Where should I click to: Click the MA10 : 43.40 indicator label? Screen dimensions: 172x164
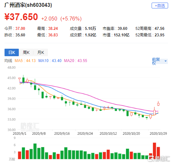coord(50,61)
